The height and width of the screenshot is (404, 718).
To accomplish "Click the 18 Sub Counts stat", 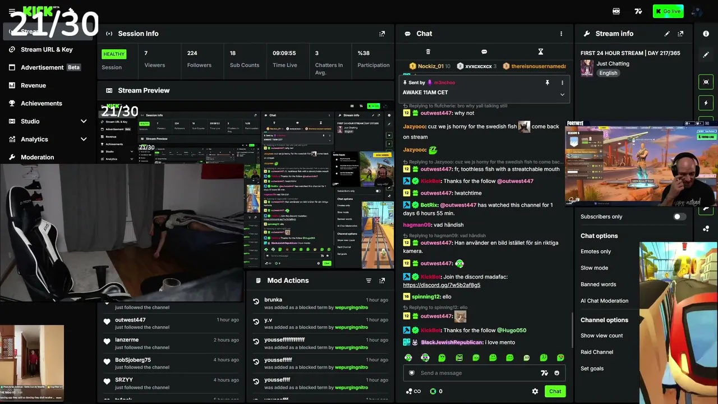I will pyautogui.click(x=245, y=59).
